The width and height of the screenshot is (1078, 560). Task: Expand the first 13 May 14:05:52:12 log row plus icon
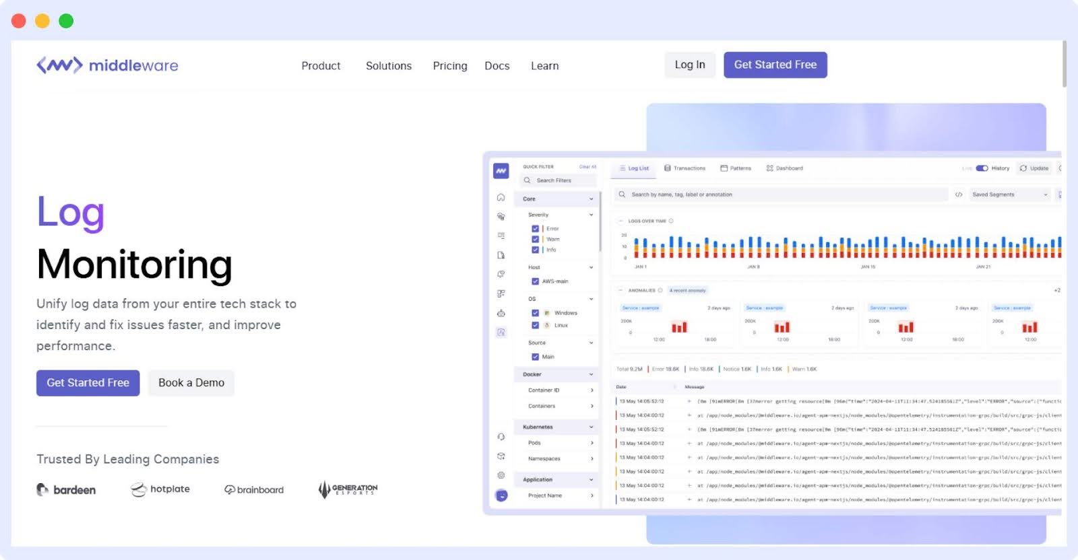(x=689, y=401)
